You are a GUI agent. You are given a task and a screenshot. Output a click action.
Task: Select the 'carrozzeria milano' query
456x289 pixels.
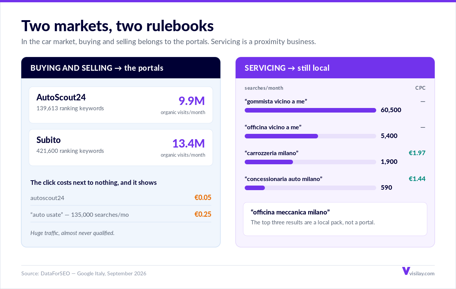(x=272, y=153)
